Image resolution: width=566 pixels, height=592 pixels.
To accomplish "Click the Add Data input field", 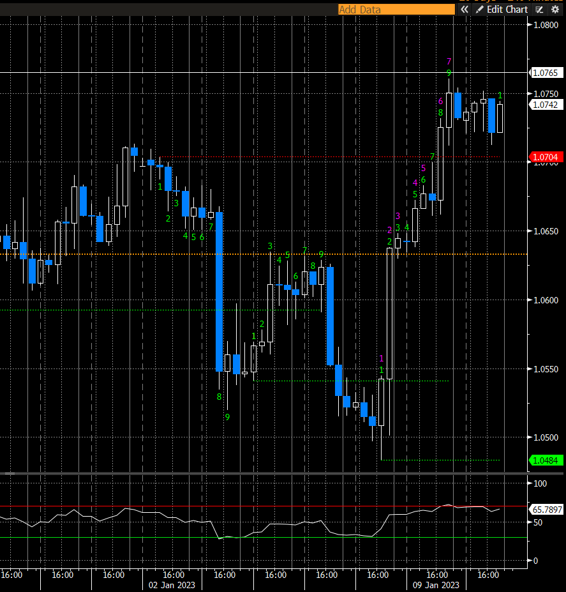I will [396, 10].
